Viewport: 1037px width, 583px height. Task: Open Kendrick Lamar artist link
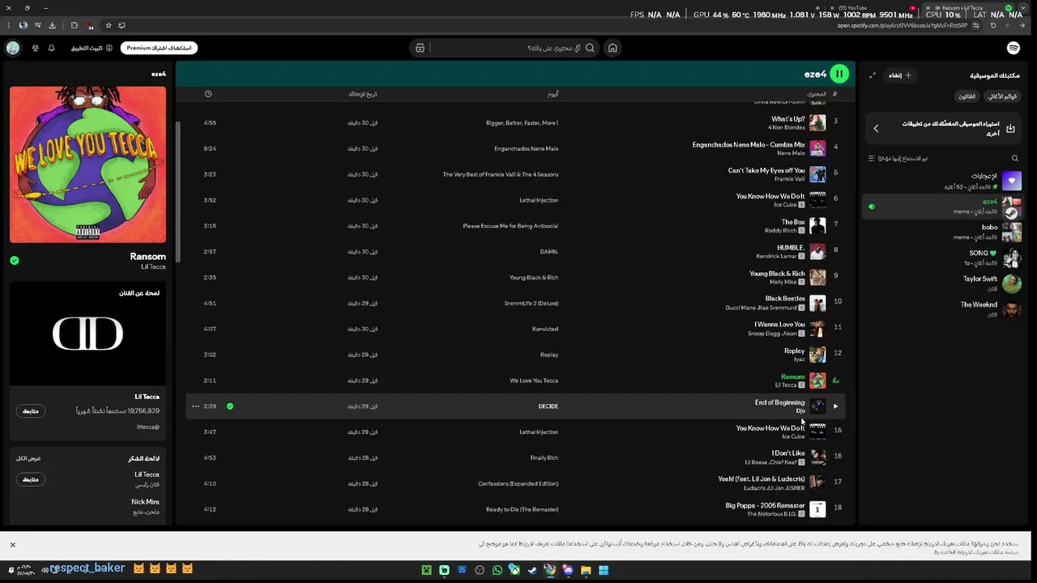[776, 256]
